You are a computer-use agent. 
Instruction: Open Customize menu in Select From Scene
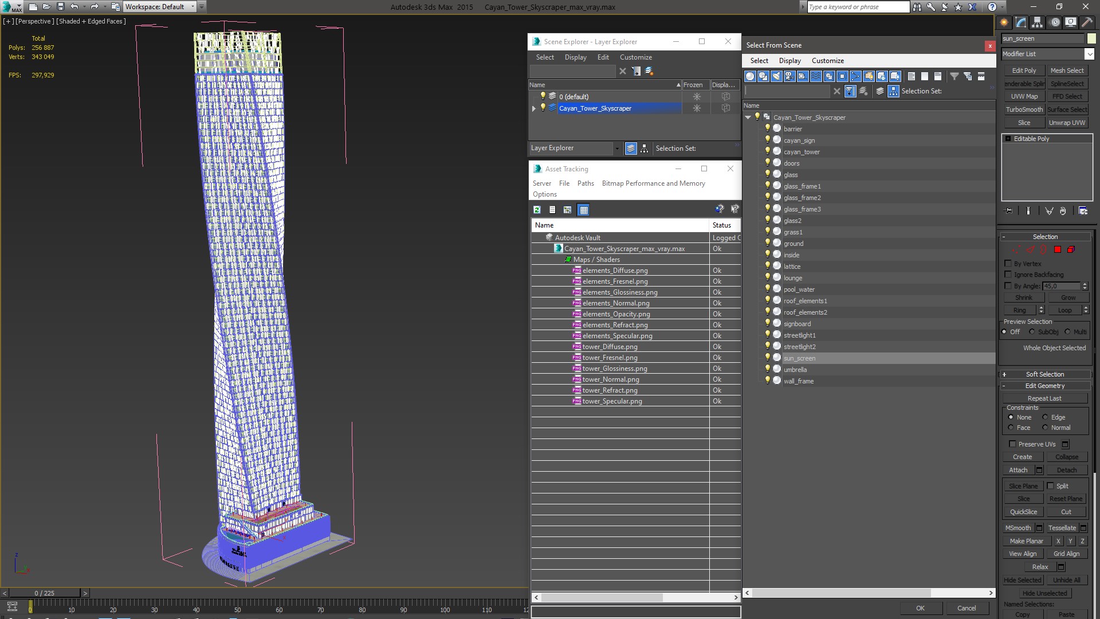pos(827,61)
